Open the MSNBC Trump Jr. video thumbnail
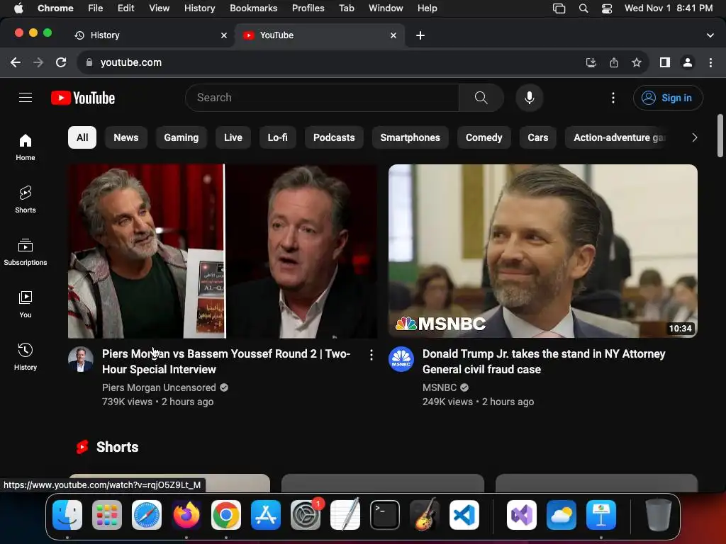Viewport: 726px width, 544px height. click(x=542, y=251)
